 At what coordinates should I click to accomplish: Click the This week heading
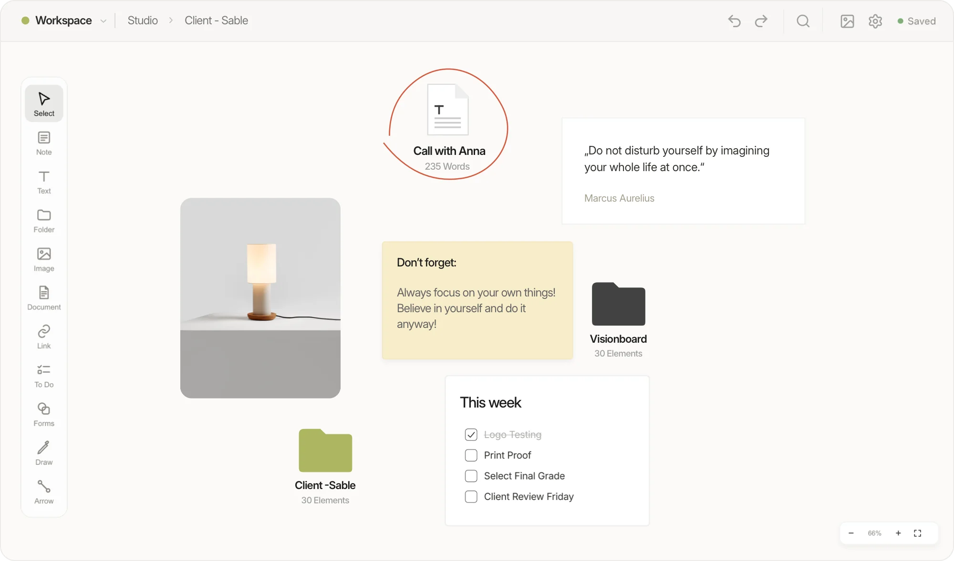coord(490,403)
